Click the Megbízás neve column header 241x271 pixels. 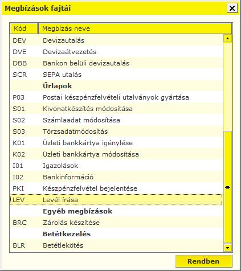coord(135,28)
